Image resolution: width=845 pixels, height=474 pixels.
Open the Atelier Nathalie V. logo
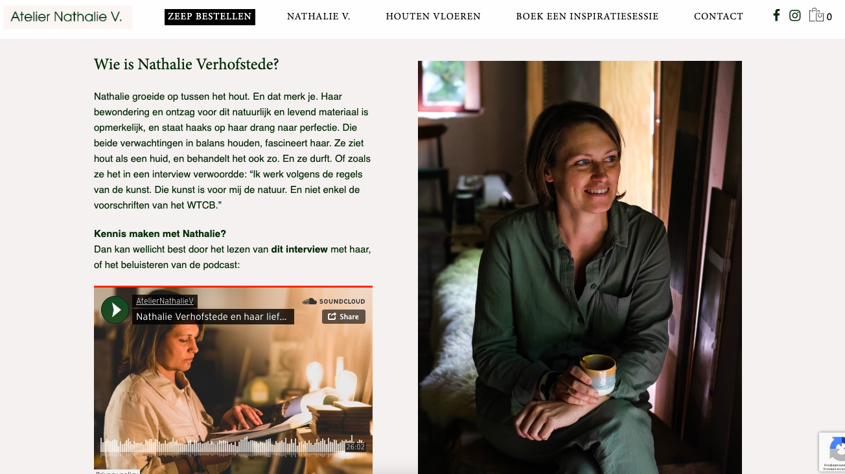[x=68, y=17]
